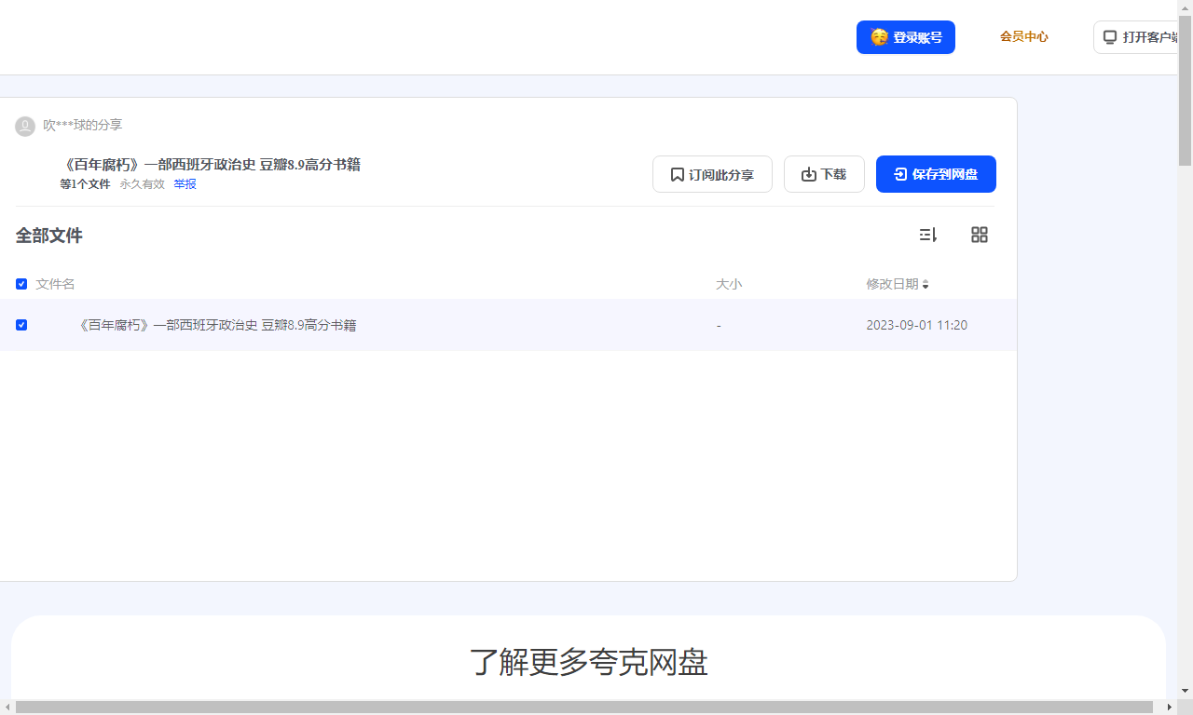This screenshot has width=1193, height=715.
Task: Click the sharer avatar icon
Action: (25, 126)
